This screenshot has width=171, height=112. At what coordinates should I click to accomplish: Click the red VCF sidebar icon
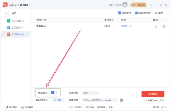click(x=9, y=34)
